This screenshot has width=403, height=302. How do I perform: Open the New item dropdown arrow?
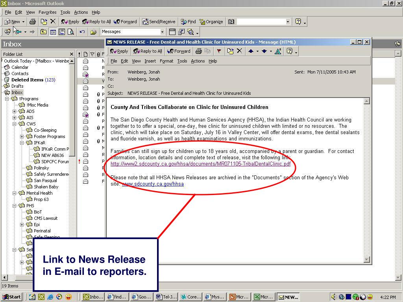(23, 22)
